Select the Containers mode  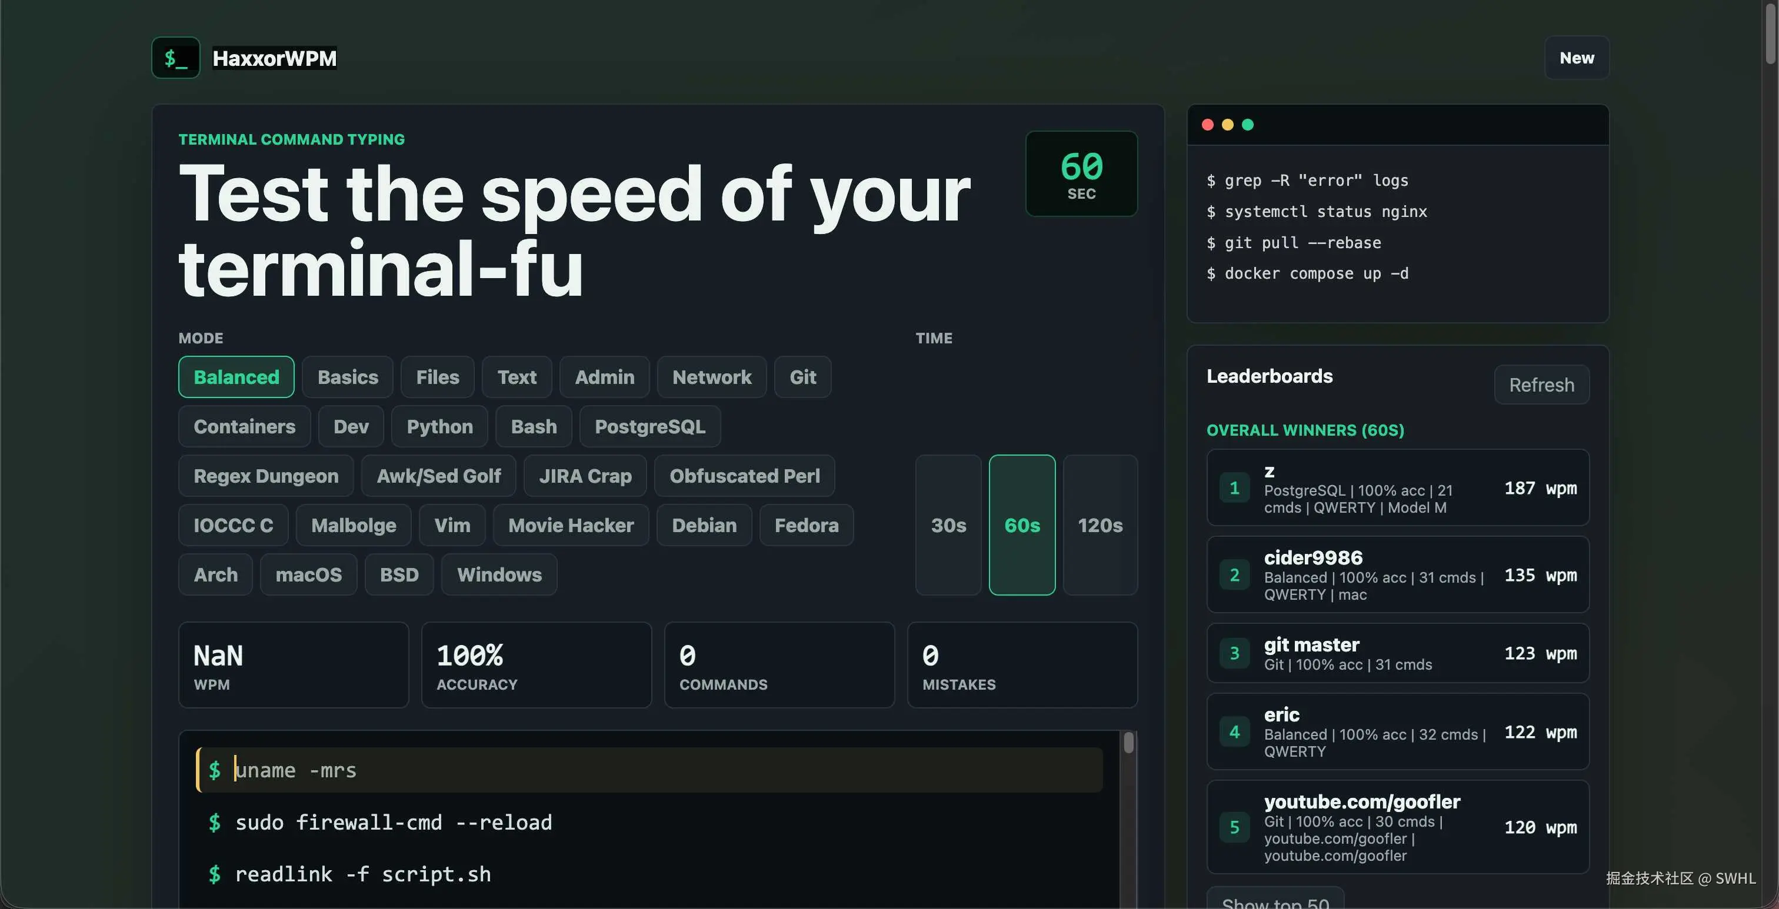[x=245, y=426]
